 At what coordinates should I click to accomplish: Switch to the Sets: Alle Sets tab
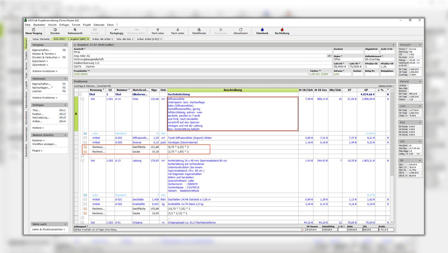[x=124, y=39]
